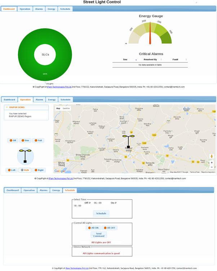This screenshot has width=217, height=271.
Task: Open Alarms tab in top panel
Action: (x=39, y=9)
